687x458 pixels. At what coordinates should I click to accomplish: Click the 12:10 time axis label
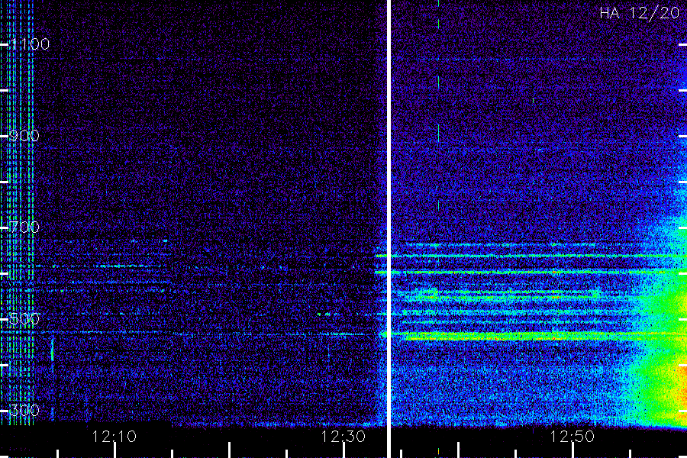[114, 437]
